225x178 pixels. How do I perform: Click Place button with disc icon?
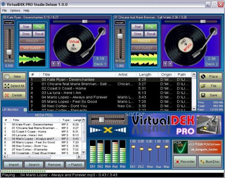pos(210,76)
